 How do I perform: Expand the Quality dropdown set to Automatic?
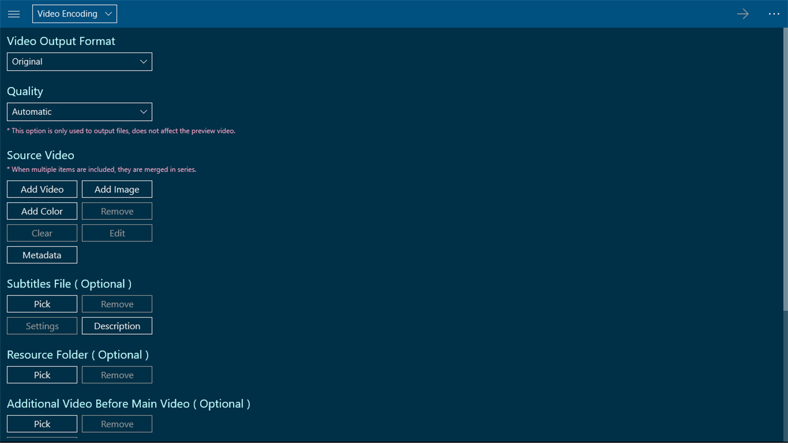pyautogui.click(x=79, y=112)
